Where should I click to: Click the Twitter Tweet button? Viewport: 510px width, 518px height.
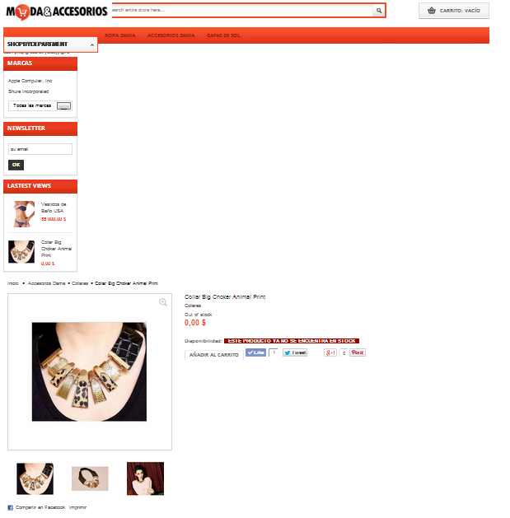point(295,352)
